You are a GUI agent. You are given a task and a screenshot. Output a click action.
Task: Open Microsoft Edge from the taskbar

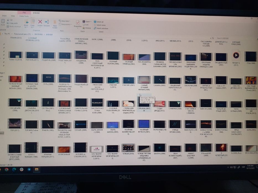14,169
